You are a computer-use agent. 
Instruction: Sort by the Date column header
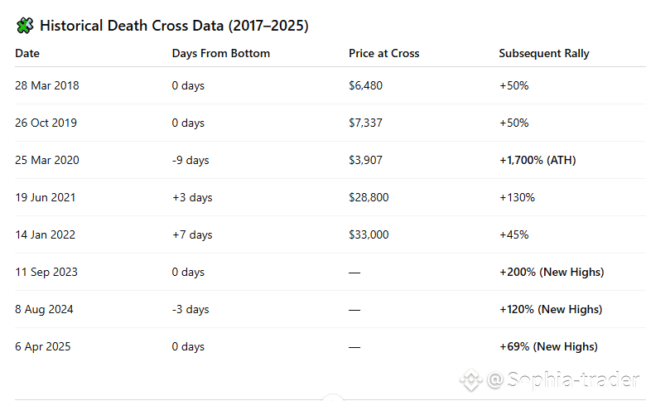tap(27, 53)
